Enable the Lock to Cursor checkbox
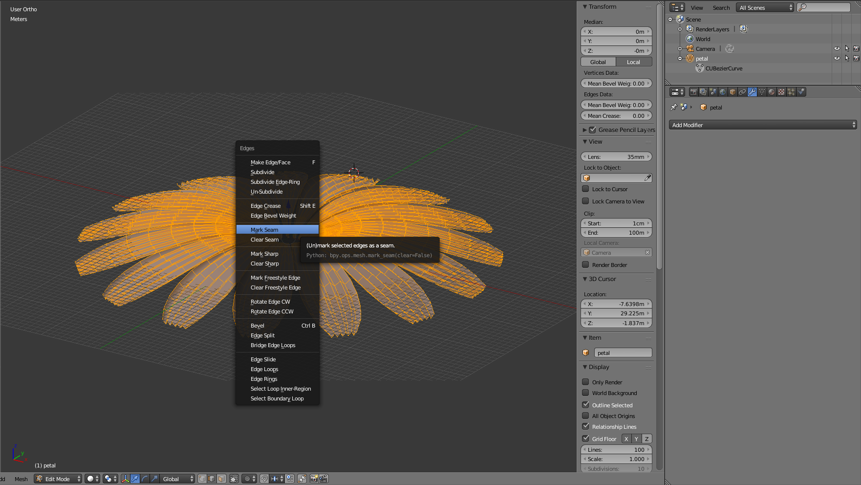This screenshot has width=861, height=485. tap(585, 189)
